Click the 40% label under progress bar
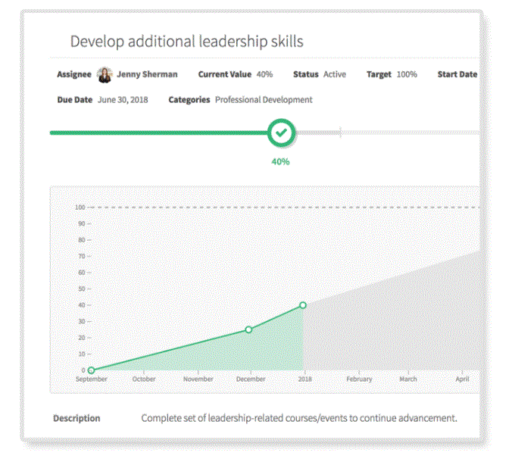 (x=281, y=161)
